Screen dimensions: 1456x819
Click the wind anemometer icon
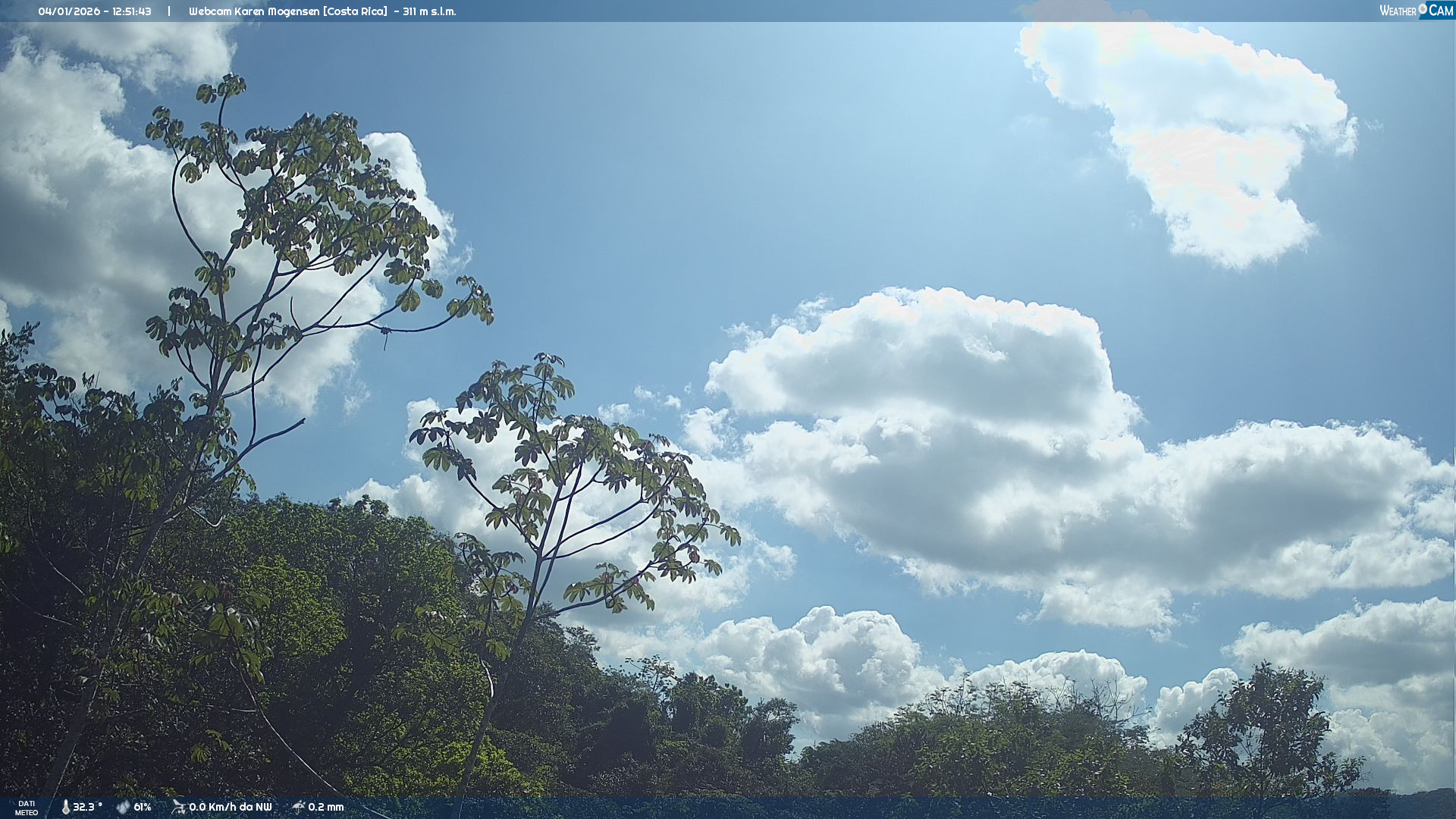tap(178, 807)
